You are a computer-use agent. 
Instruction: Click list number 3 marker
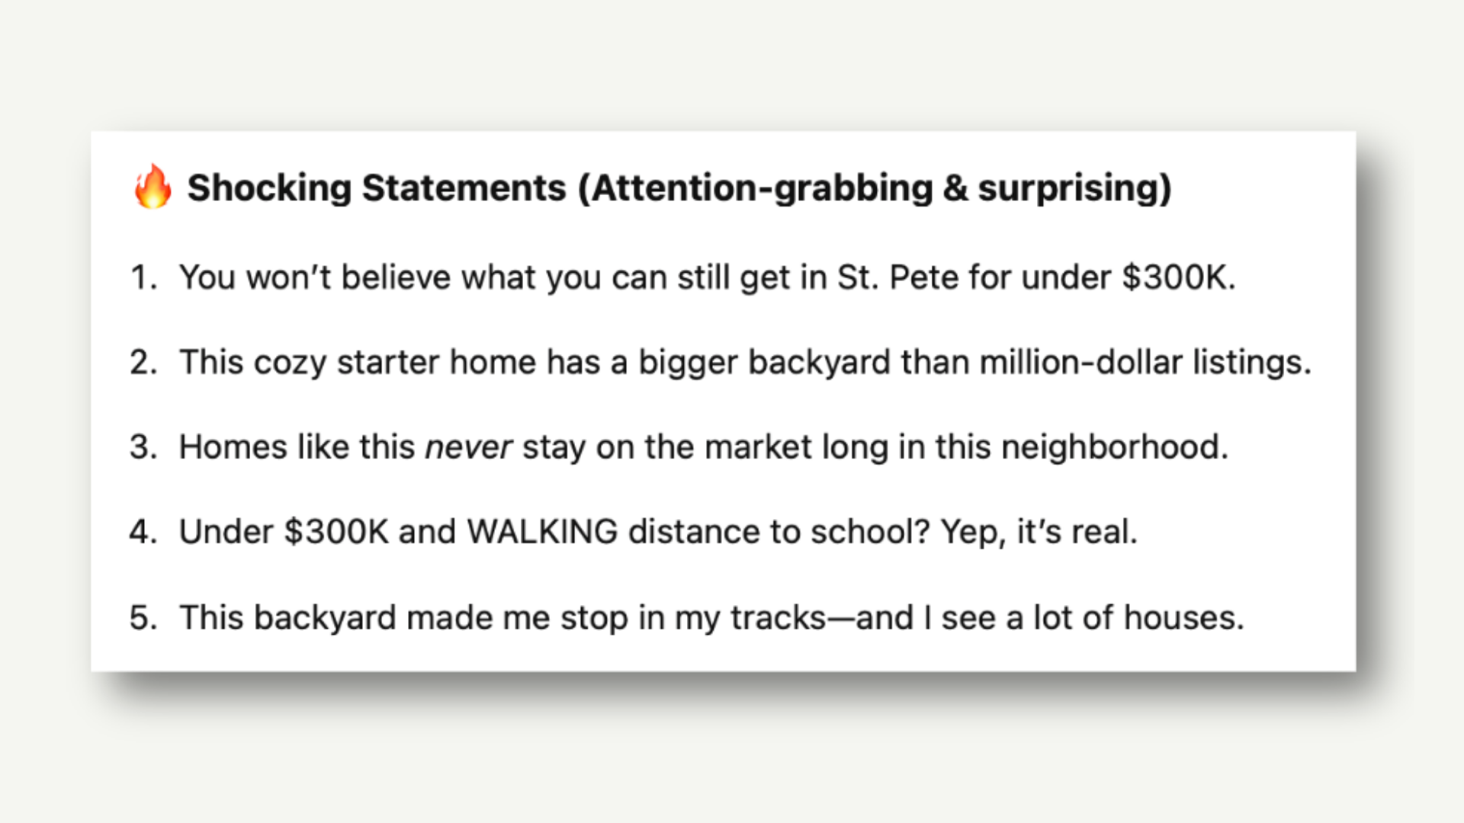[x=143, y=447]
